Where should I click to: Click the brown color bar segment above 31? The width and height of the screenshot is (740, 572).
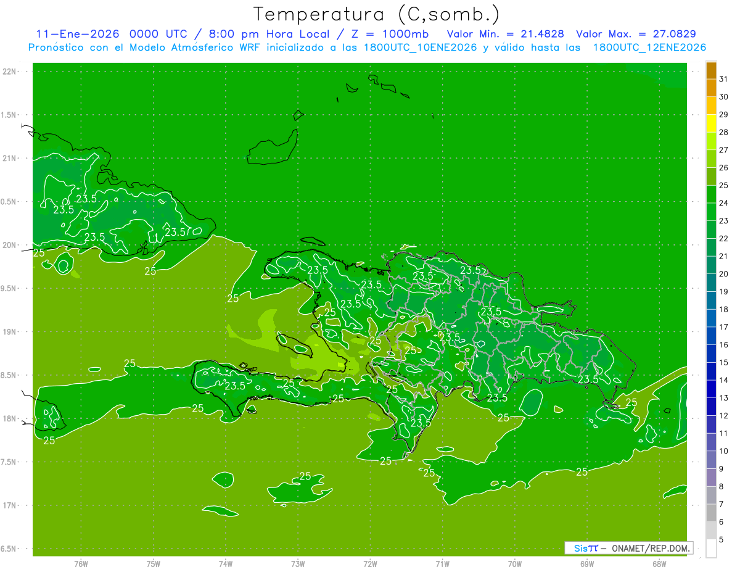click(711, 70)
